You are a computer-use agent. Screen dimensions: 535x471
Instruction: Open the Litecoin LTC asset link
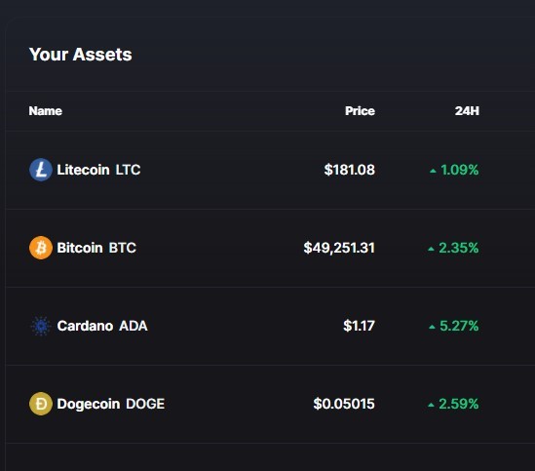pos(98,170)
